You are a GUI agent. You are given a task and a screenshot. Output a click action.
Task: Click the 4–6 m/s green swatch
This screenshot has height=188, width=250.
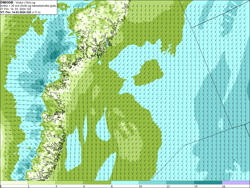69,183
